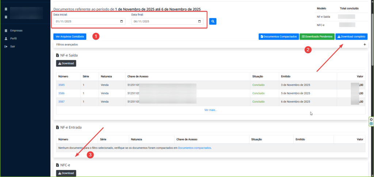Click the Perfil user icon in sidebar

(x=6, y=39)
